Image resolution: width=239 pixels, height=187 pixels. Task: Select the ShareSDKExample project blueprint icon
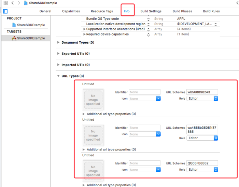[x=14, y=25]
